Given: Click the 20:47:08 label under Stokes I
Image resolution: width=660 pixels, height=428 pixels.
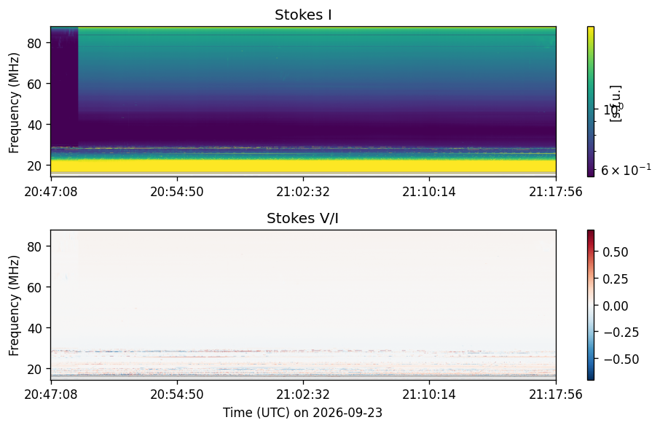Looking at the screenshot, I should click(50, 192).
